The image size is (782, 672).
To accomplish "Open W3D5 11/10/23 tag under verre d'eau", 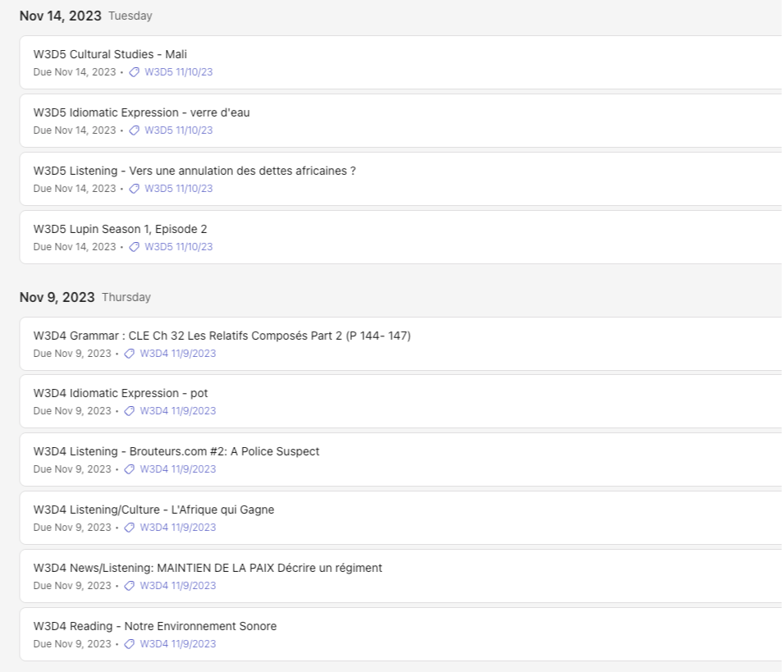I will [179, 130].
